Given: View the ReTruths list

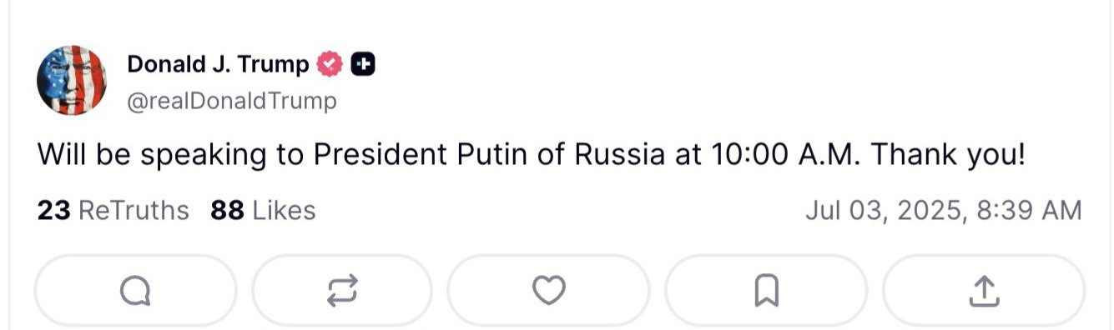Looking at the screenshot, I should coord(113,211).
